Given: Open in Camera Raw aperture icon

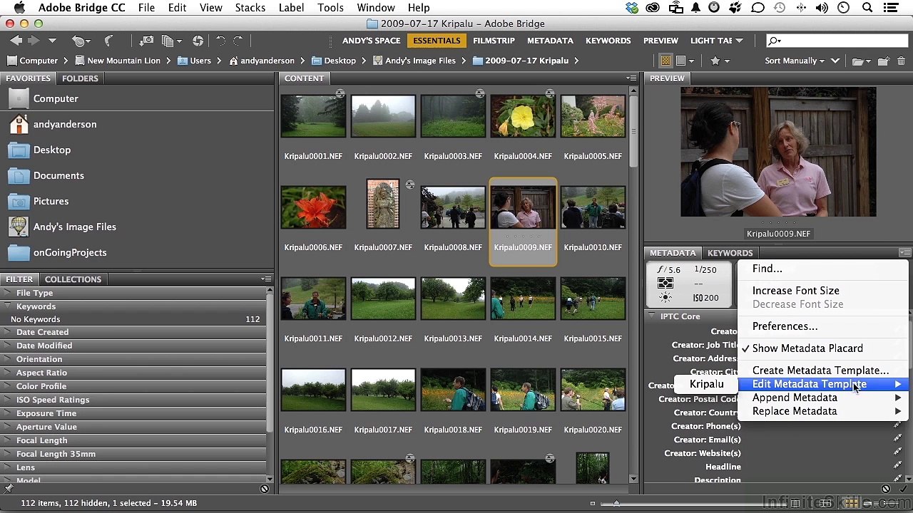Looking at the screenshot, I should (x=198, y=41).
